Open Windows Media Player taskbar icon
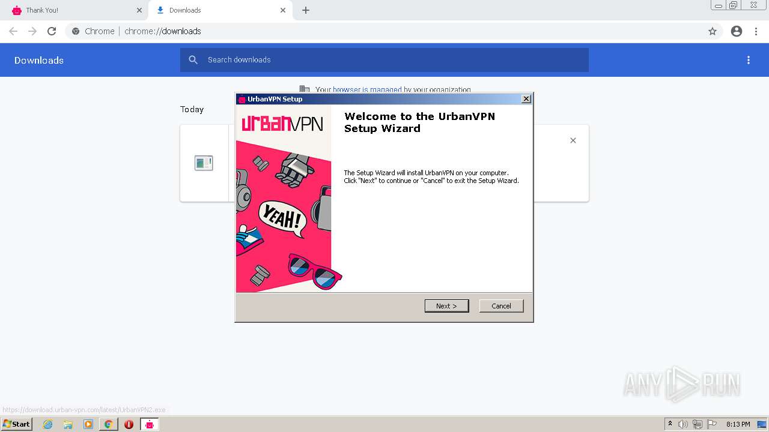 click(x=88, y=424)
